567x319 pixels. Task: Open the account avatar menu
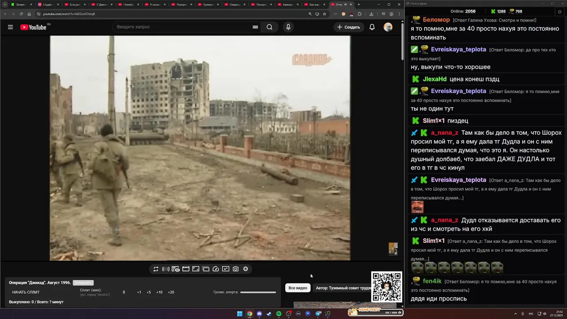(x=388, y=27)
